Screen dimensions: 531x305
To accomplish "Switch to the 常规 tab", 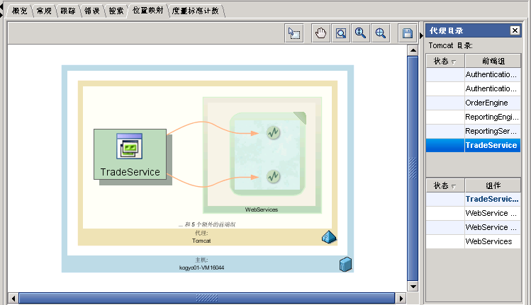I will [x=44, y=11].
